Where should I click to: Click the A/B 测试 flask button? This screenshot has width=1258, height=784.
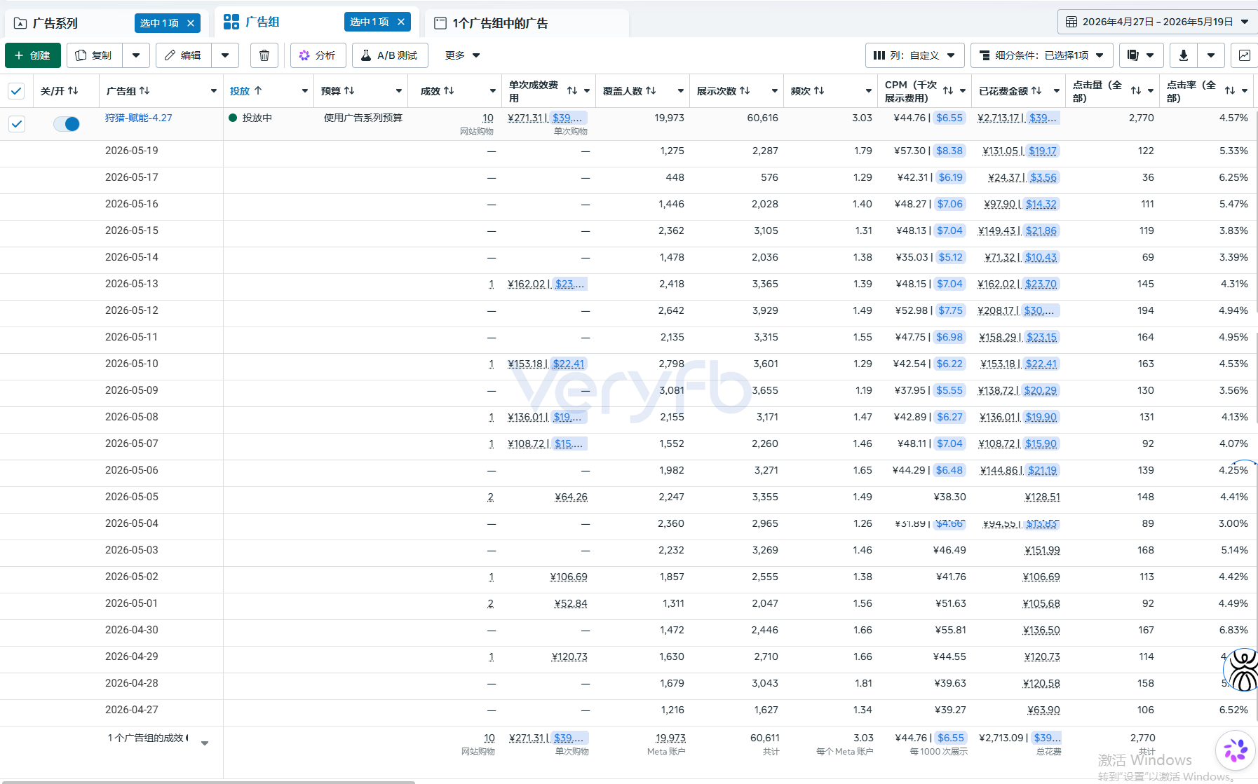390,55
